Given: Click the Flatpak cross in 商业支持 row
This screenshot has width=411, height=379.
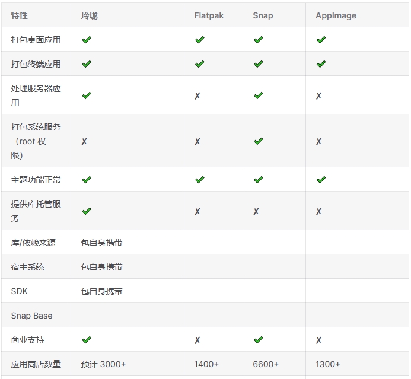Looking at the screenshot, I should (197, 340).
